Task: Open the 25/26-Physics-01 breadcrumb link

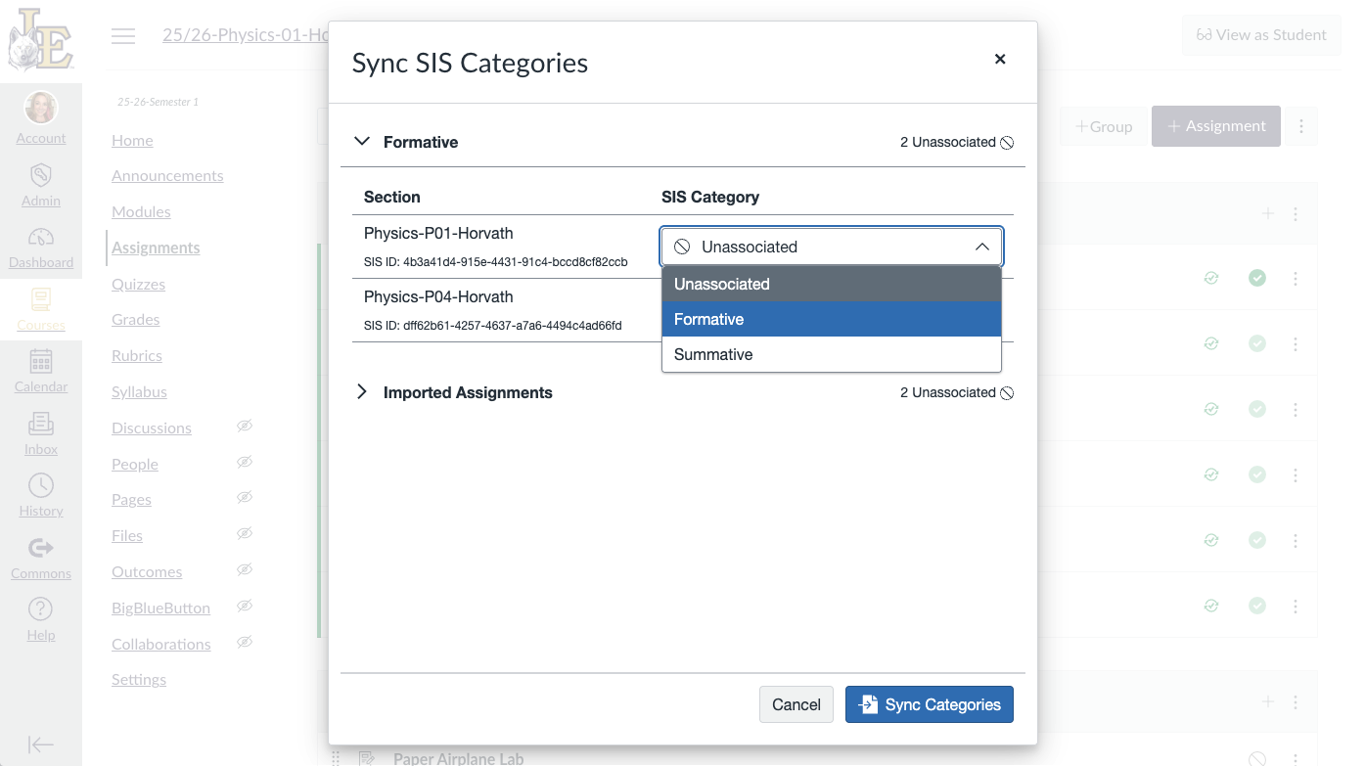Action: click(246, 35)
